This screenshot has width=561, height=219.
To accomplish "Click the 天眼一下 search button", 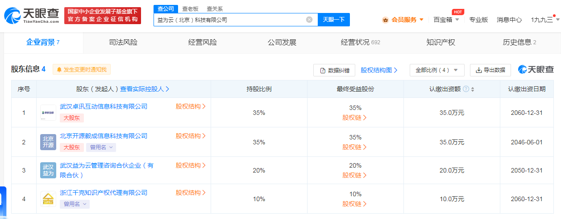I will click(x=333, y=20).
